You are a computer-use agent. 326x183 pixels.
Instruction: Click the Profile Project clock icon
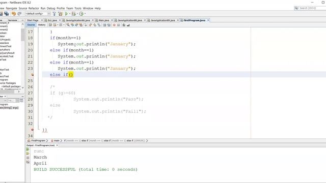[x=81, y=14]
